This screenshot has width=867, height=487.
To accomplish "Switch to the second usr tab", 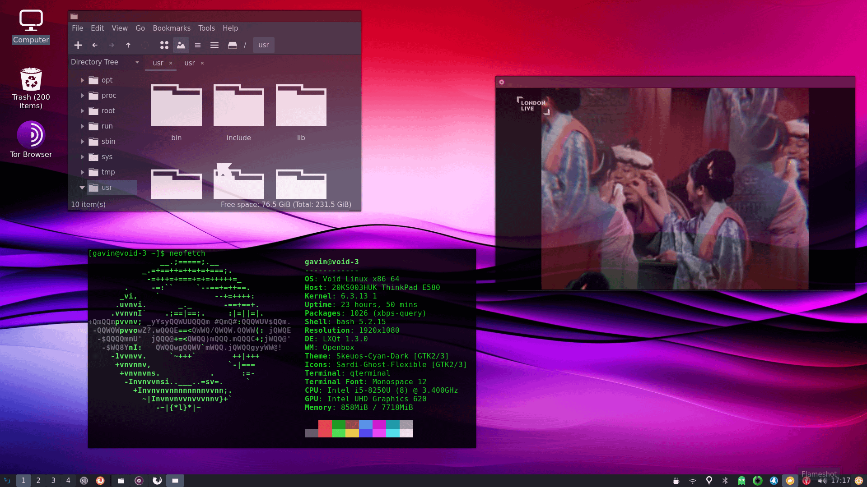I will pyautogui.click(x=190, y=63).
